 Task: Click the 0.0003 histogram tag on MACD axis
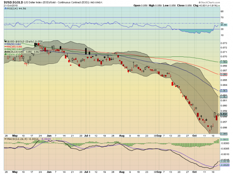pyautogui.click(x=224, y=140)
